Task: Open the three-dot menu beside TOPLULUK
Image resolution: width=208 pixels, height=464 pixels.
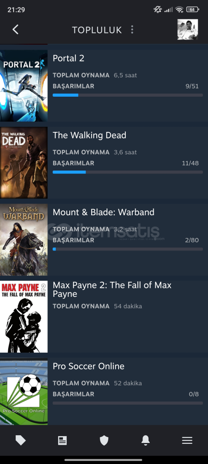Action: [x=132, y=30]
